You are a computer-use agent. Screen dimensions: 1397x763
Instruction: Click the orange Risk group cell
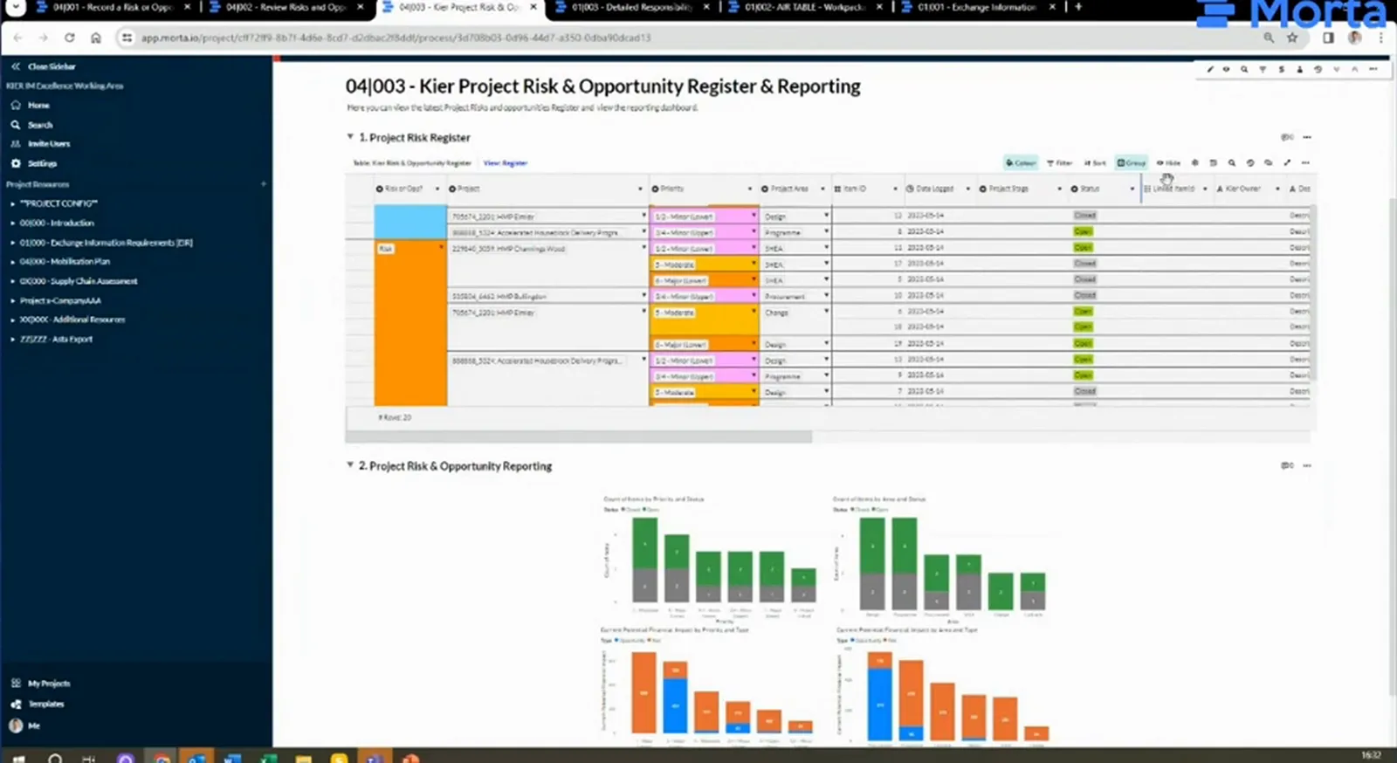point(410,323)
